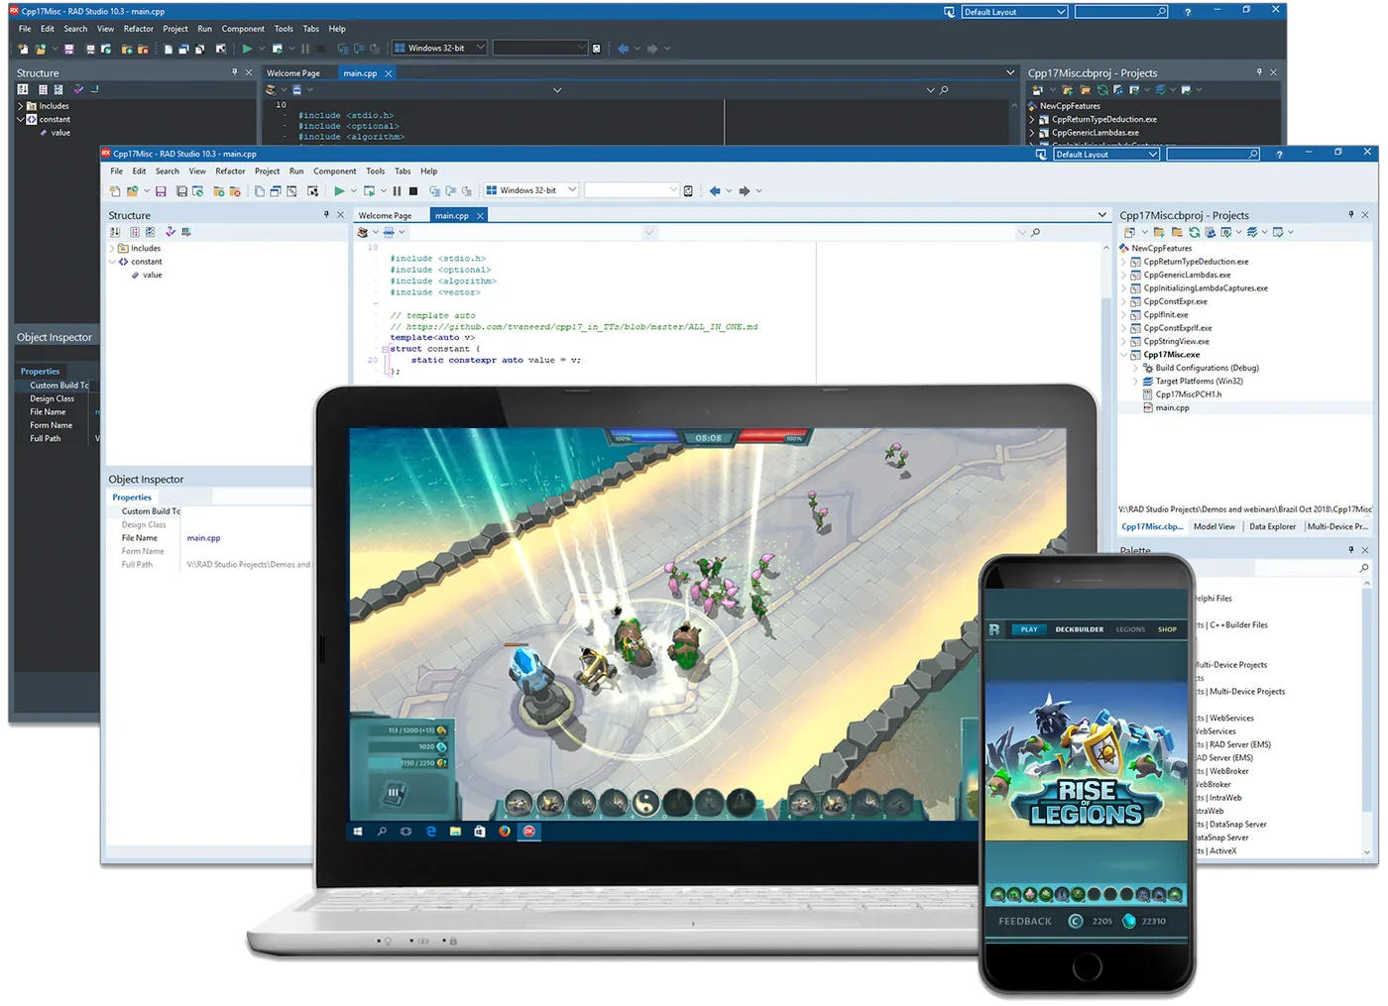Click the green Run button in the light window

(339, 190)
